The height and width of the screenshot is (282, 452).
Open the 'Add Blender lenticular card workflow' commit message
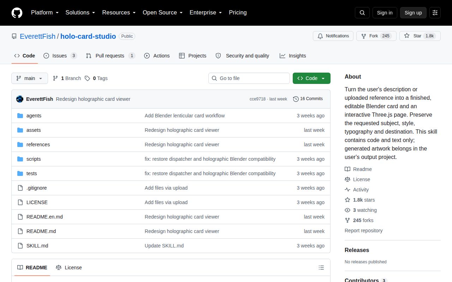coord(185,116)
